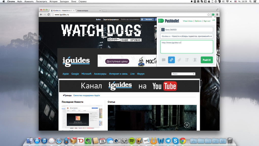The width and height of the screenshot is (259, 146).
Task: Open Messages from the dock
Action: 110,141
